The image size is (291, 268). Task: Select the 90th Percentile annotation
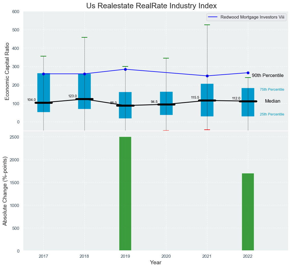[x=268, y=76]
